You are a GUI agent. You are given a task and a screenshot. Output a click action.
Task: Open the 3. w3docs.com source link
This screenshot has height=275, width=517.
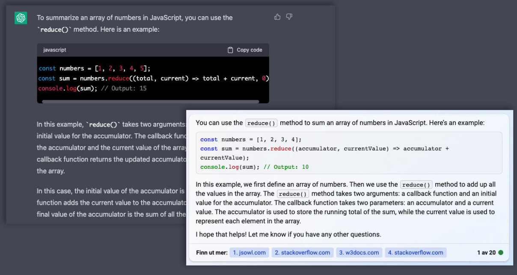[359, 253]
